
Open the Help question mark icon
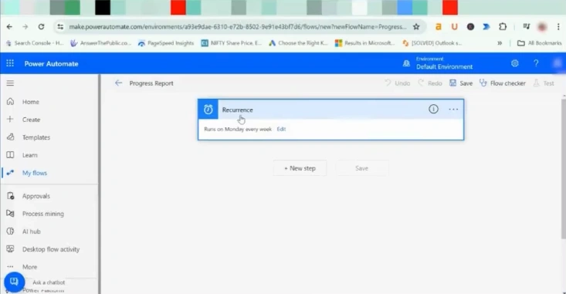click(536, 63)
